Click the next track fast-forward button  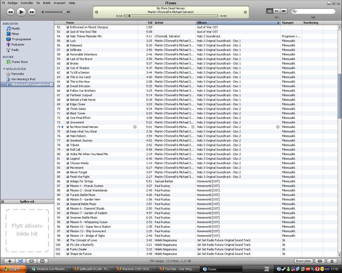32,12
